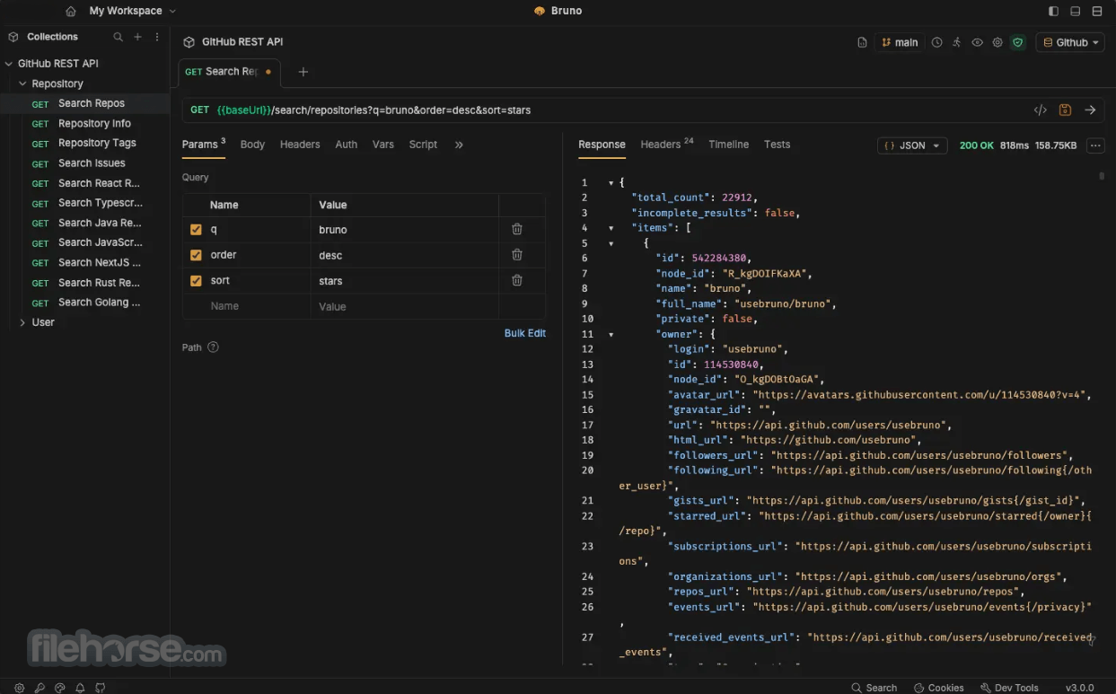Open the response Tests tab
This screenshot has height=694, width=1116.
coord(777,145)
